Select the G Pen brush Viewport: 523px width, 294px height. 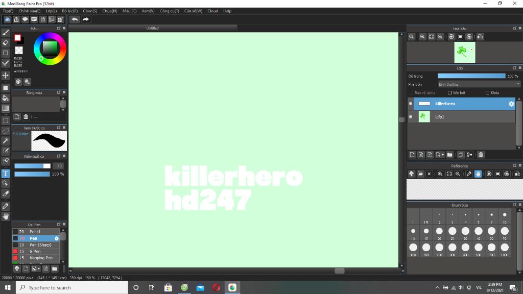point(36,251)
